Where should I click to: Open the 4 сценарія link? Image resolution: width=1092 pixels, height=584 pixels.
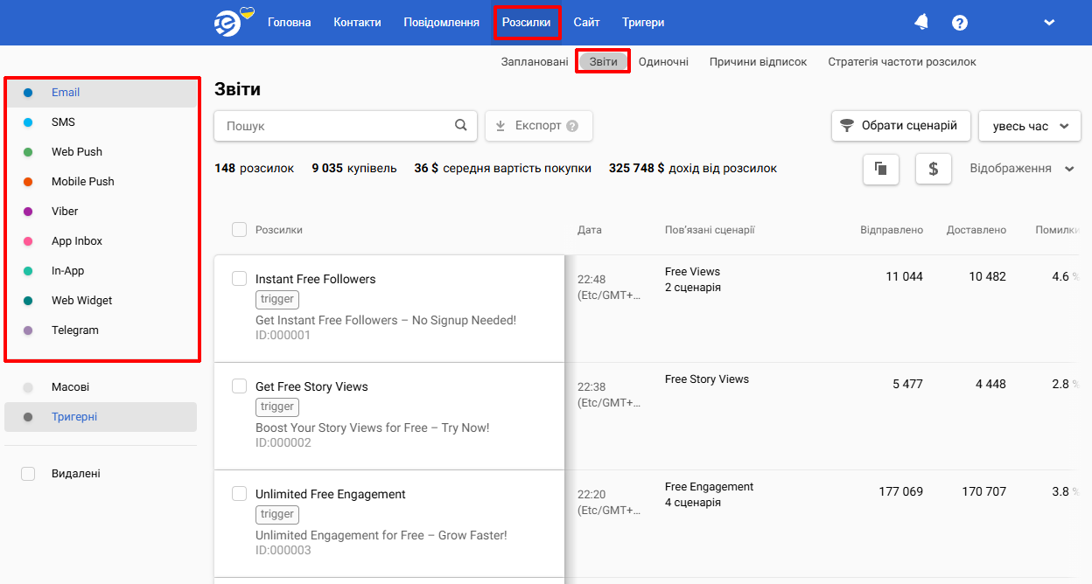(693, 503)
